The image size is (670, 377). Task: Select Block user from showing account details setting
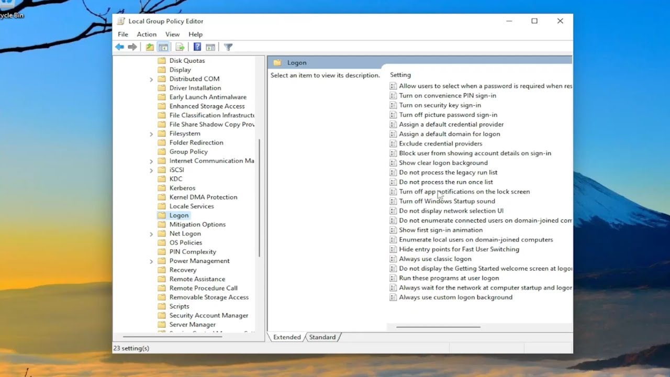pos(475,153)
